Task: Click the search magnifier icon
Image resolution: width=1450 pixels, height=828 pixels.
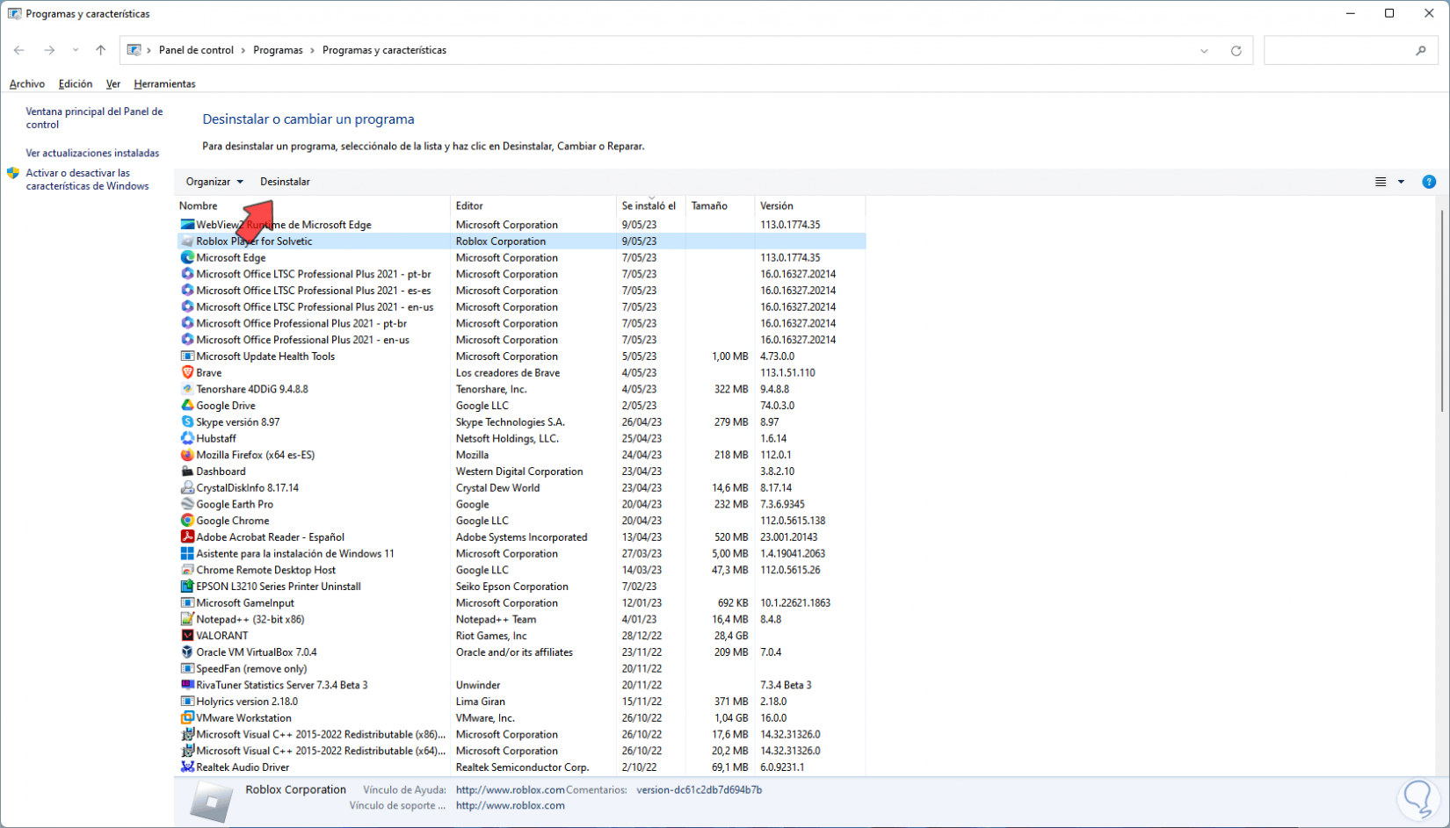Action: [1421, 51]
